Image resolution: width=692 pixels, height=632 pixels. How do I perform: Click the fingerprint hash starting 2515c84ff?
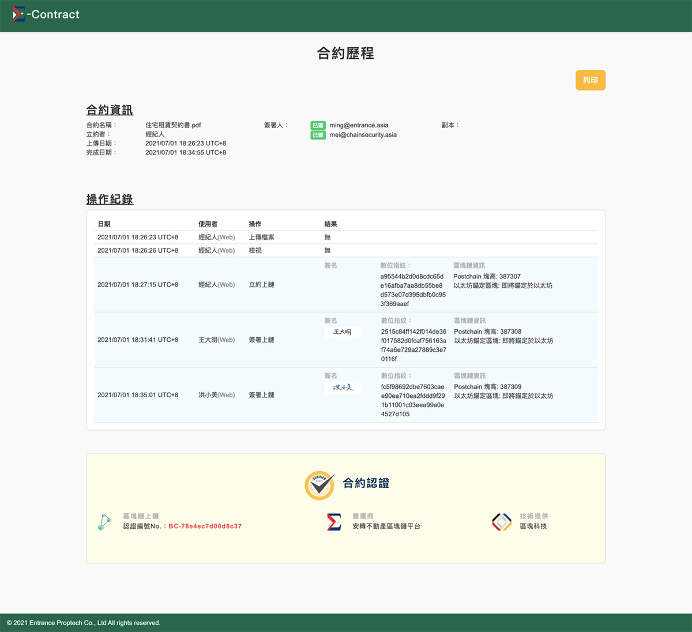click(413, 345)
